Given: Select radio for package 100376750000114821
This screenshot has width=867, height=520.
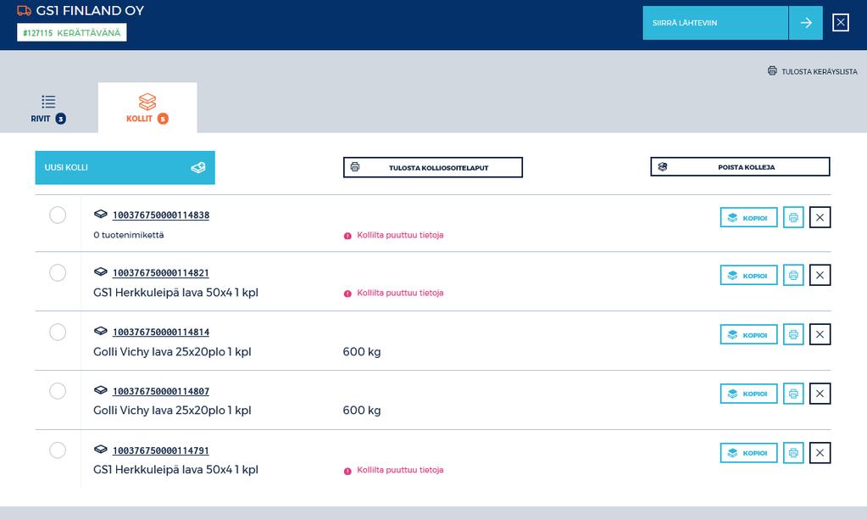Looking at the screenshot, I should [x=58, y=272].
